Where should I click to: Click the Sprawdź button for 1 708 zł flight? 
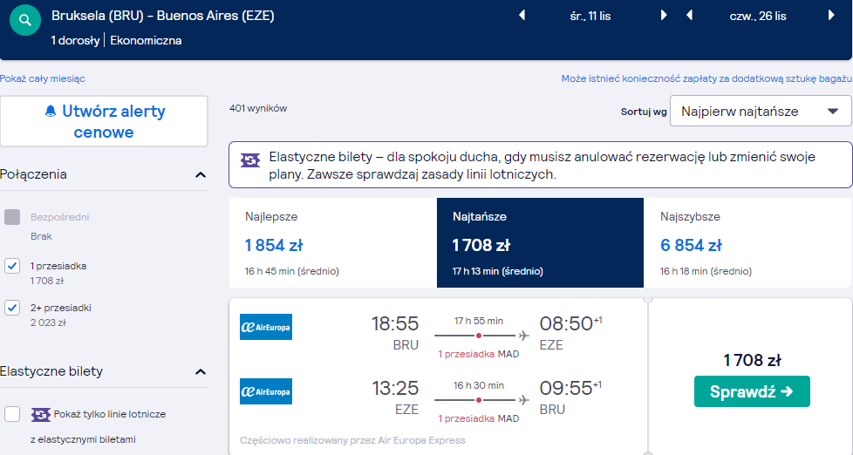point(752,391)
